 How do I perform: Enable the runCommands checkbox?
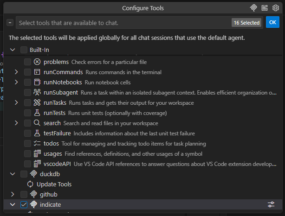point(27,72)
